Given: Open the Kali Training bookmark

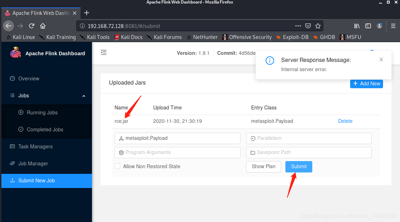Looking at the screenshot, I should point(57,37).
